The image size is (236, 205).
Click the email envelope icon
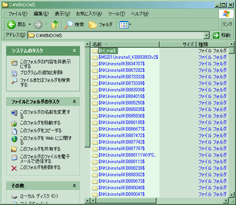[x=14, y=157]
